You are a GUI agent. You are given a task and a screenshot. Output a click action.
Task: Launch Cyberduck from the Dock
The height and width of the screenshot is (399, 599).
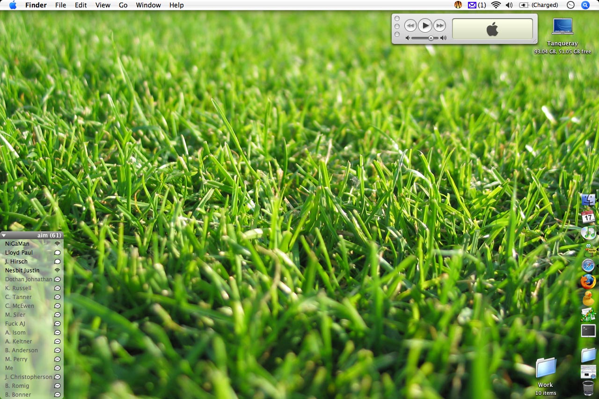point(588,298)
